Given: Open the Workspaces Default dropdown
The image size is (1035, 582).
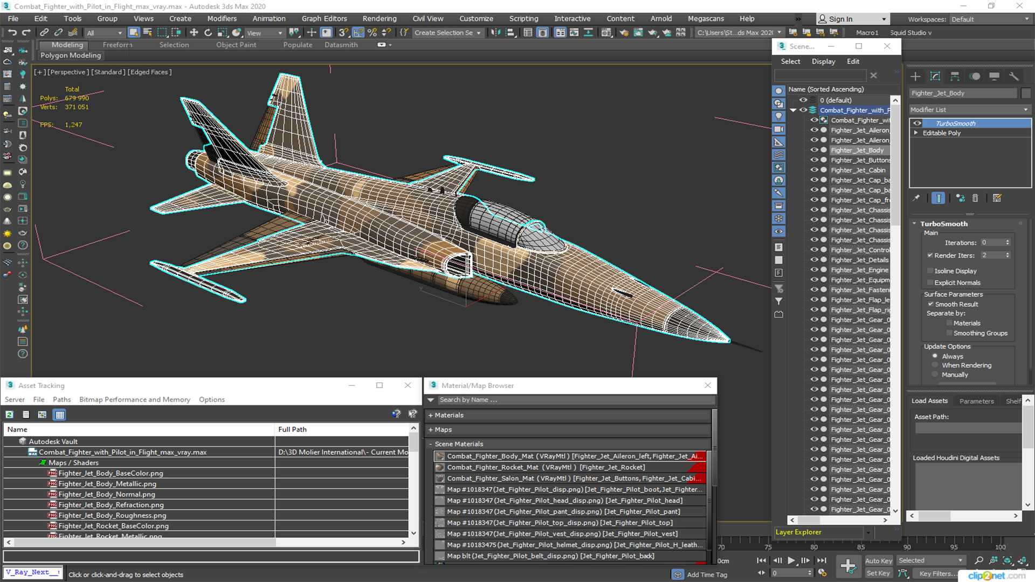Looking at the screenshot, I should click(990, 19).
